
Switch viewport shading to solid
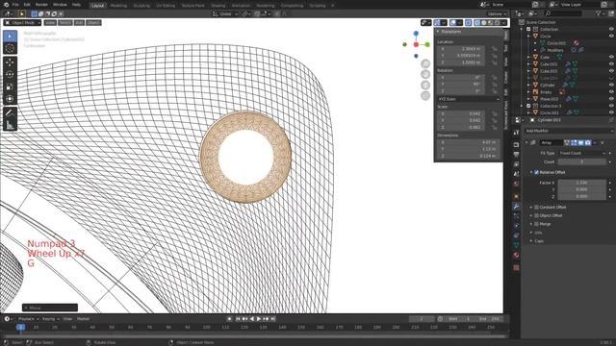point(484,23)
